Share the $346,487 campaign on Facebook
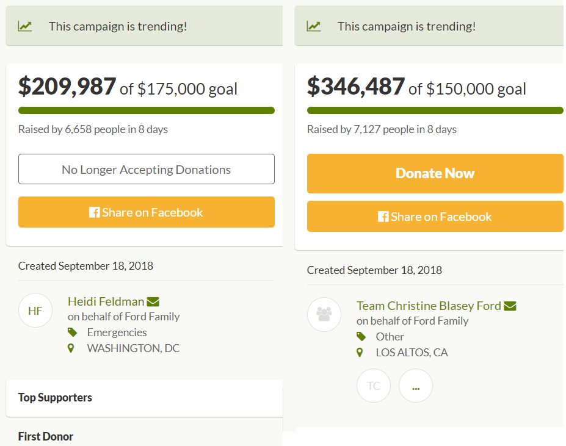The width and height of the screenshot is (566, 446). (435, 217)
